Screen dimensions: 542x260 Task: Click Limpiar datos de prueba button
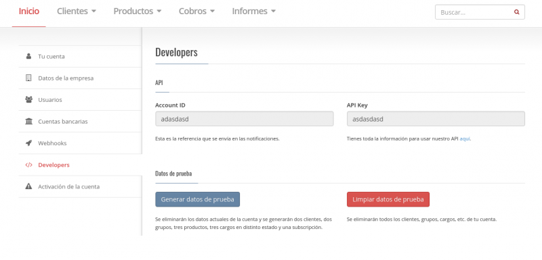click(388, 199)
